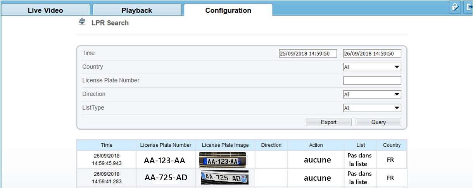The image size is (473, 188).
Task: Expand the Direction dropdown
Action: click(x=372, y=95)
